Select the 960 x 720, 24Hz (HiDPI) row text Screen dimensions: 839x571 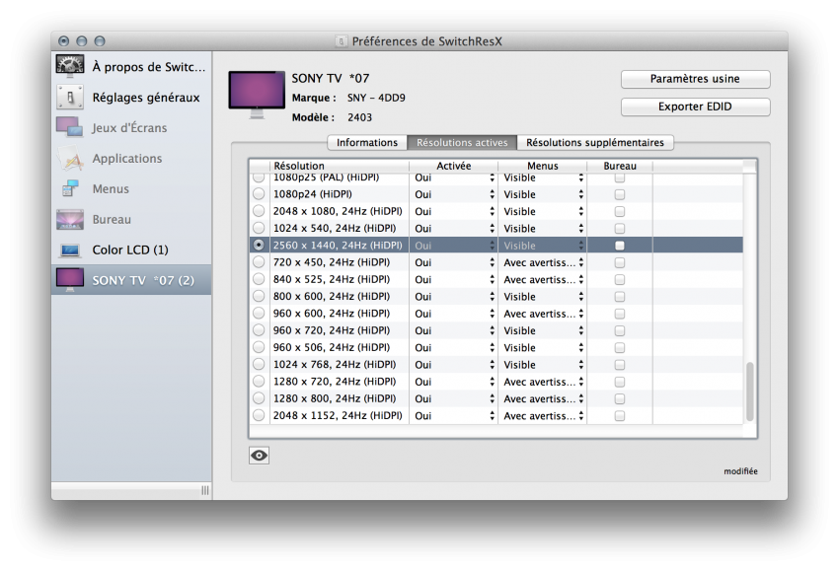[332, 330]
